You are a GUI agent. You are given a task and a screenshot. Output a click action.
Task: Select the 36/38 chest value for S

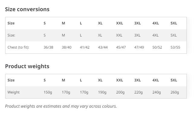point(48,47)
